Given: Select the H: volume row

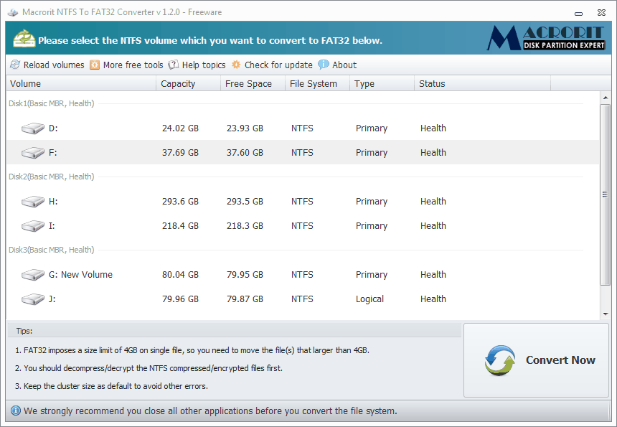Looking at the screenshot, I should 215,201.
